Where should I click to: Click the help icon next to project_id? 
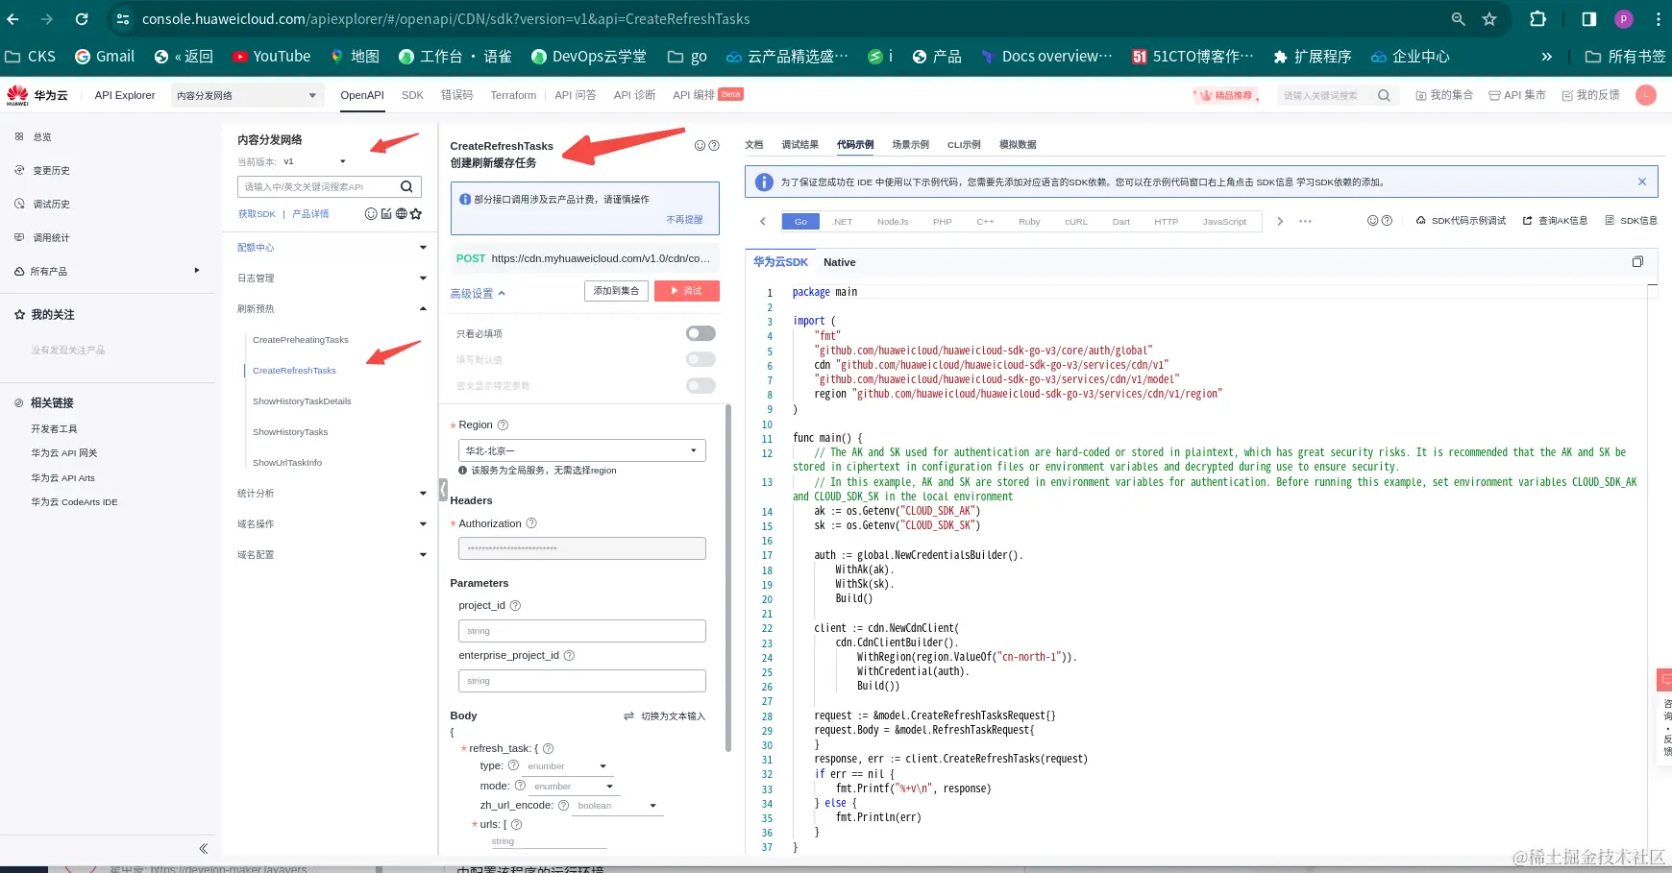pyautogui.click(x=515, y=605)
